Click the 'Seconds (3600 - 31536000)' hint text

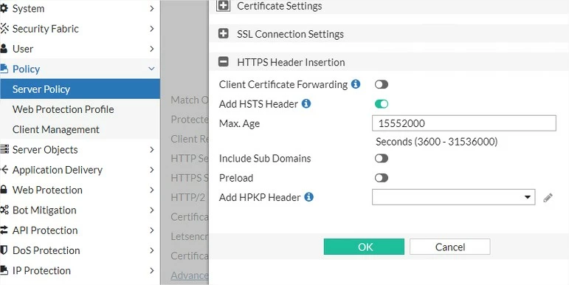(x=437, y=141)
